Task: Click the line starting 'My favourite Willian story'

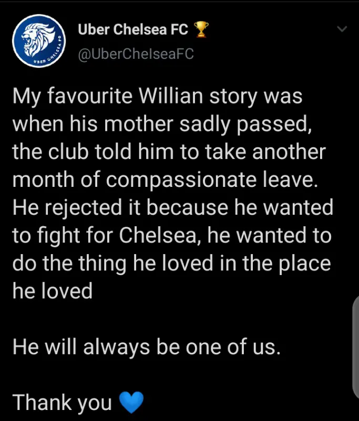Action: coord(157,97)
